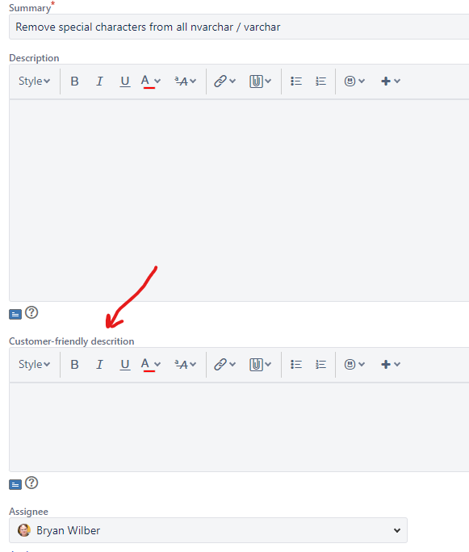Apply text color in Customer-friendly toolbar
Image resolution: width=469 pixels, height=552 pixels.
click(145, 364)
